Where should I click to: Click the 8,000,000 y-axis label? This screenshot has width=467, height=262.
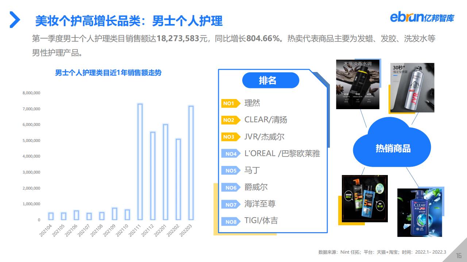pyautogui.click(x=31, y=93)
